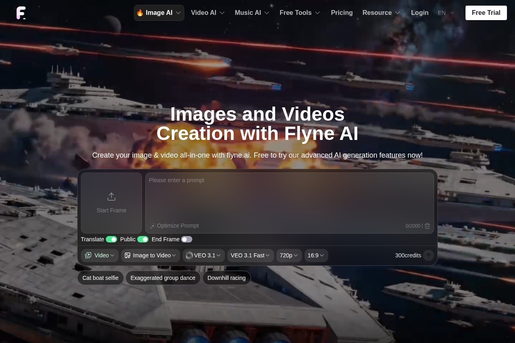Click the VEO 3.1 model logo icon

point(189,255)
